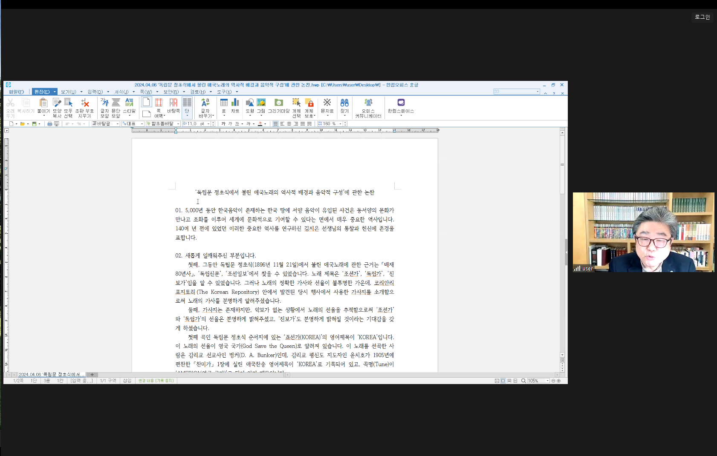Expand the font color dropdown arrow
The width and height of the screenshot is (717, 456).
[x=265, y=124]
